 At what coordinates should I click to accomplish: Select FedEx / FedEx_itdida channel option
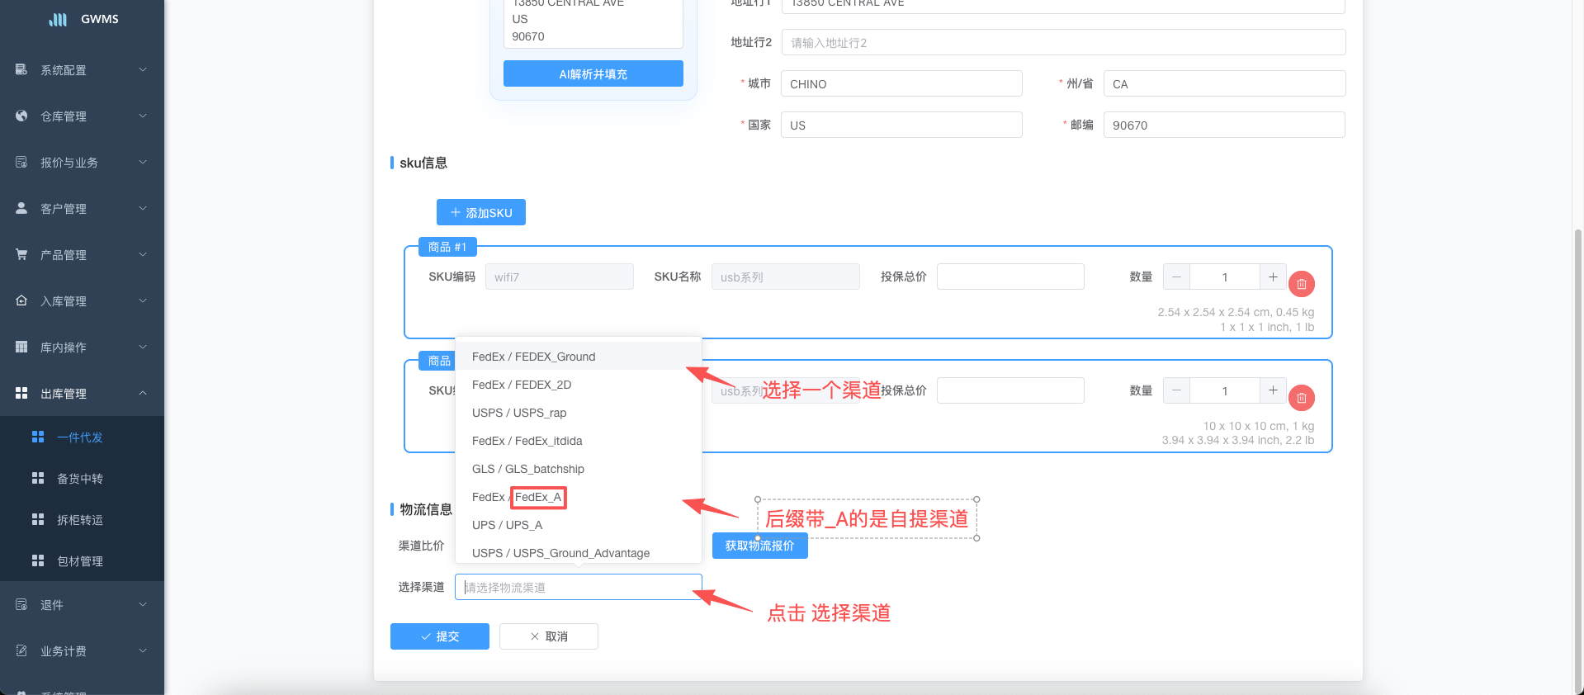(578, 441)
